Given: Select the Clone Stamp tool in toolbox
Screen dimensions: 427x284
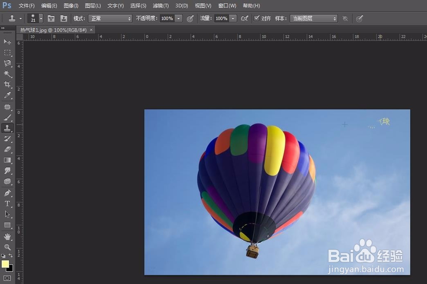Looking at the screenshot, I should (x=7, y=128).
